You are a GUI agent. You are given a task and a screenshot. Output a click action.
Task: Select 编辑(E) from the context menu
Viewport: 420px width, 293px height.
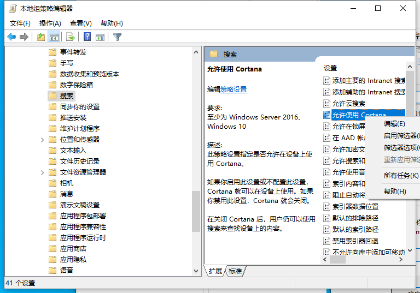pos(394,124)
